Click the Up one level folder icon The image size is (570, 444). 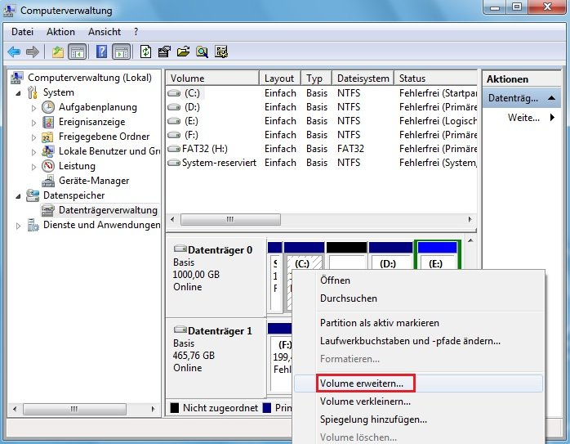58,52
